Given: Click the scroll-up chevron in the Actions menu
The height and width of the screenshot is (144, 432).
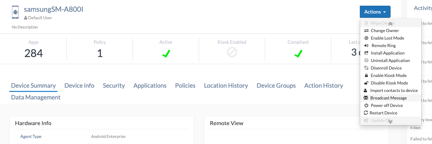Looking at the screenshot, I should [390, 24].
